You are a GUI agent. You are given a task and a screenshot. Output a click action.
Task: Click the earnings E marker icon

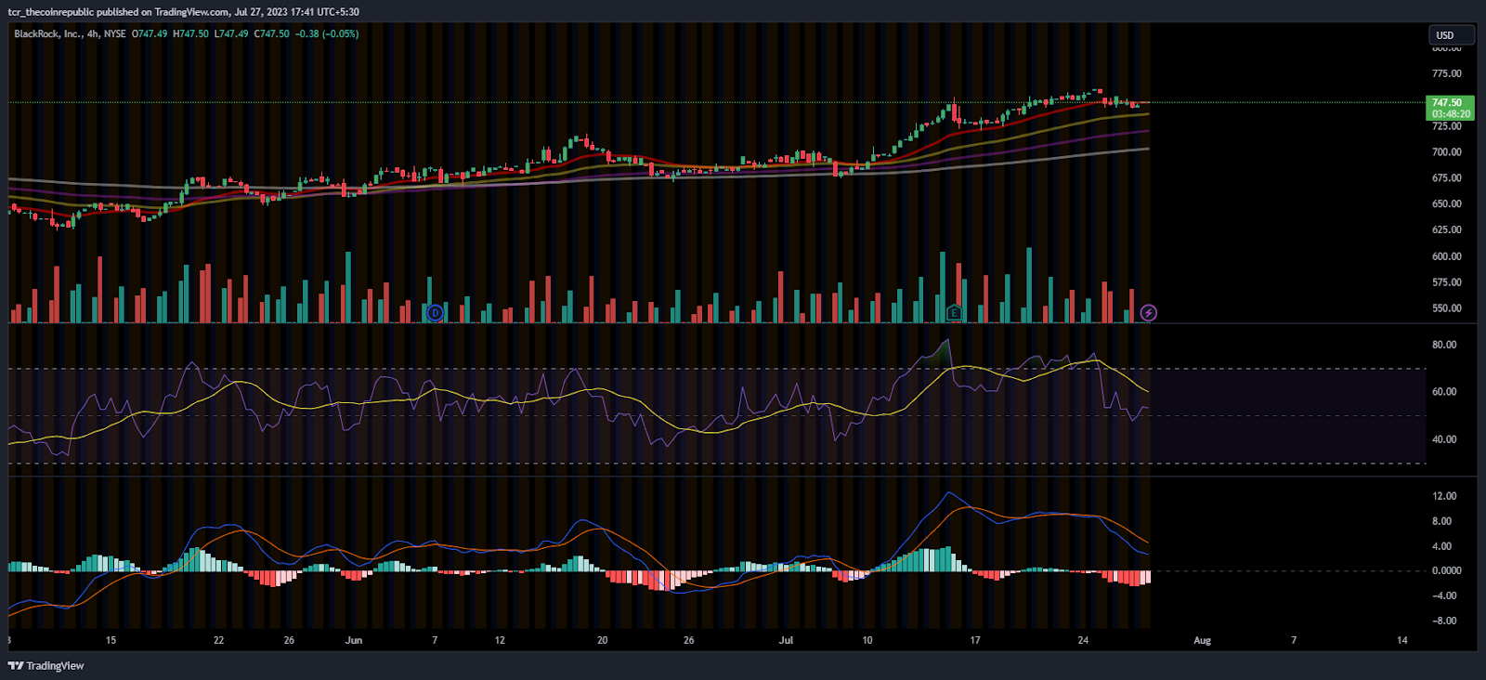954,313
